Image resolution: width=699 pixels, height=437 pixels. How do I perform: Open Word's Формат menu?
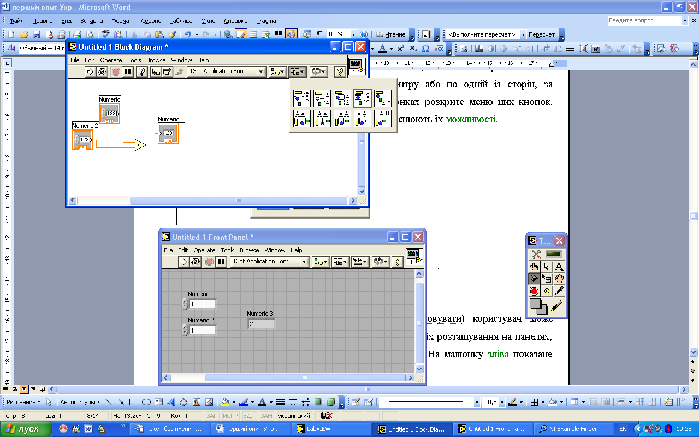[x=121, y=21]
